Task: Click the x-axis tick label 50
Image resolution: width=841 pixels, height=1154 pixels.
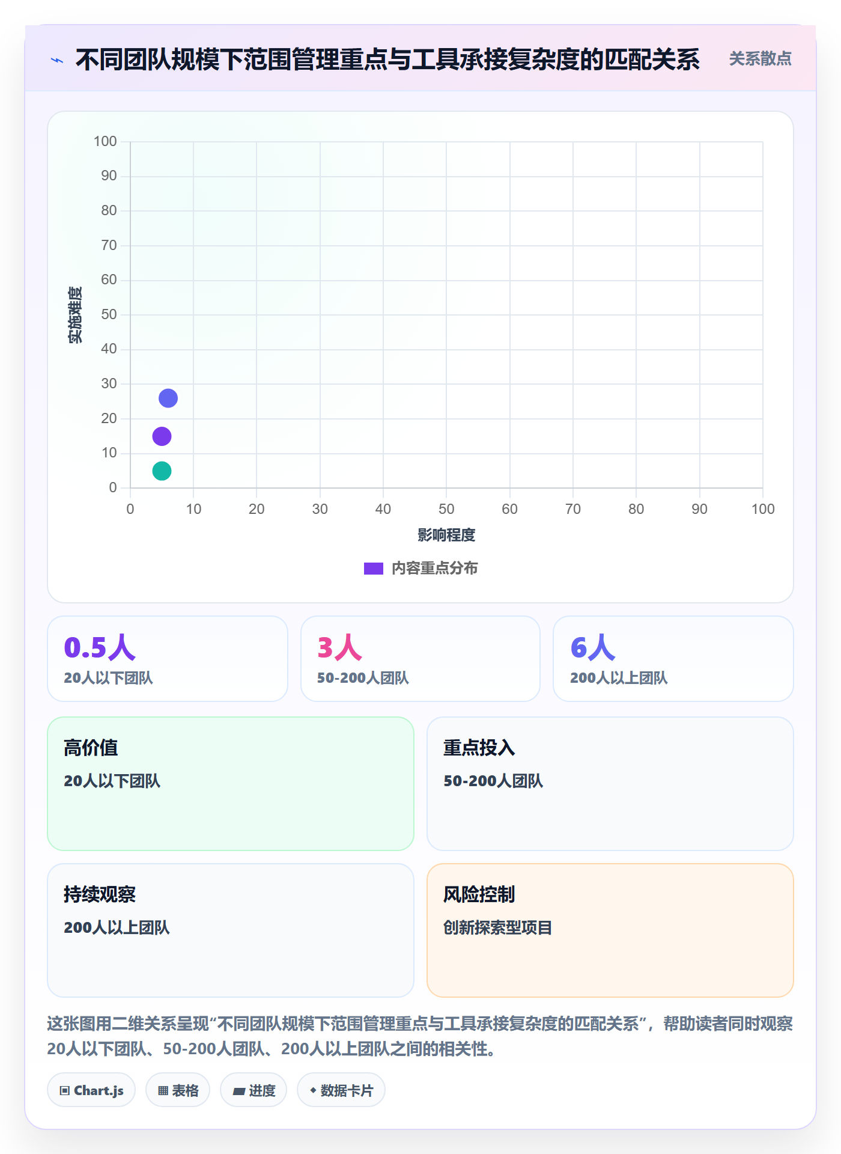Action: 446,509
